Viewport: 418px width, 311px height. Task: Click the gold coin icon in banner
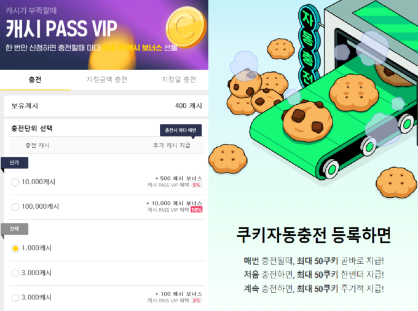186,27
